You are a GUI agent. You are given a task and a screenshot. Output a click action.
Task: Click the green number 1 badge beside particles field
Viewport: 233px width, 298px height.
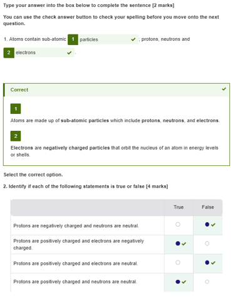pyautogui.click(x=73, y=39)
